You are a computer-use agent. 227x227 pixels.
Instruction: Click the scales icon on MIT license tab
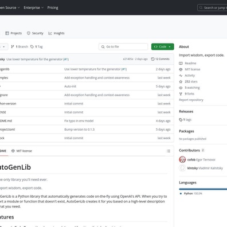click(13, 151)
